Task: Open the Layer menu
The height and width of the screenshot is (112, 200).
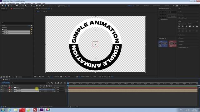Action: click(18, 3)
